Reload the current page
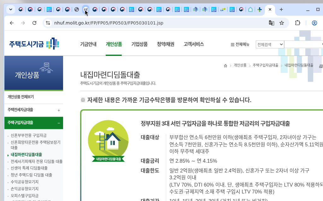 [x=34, y=23]
